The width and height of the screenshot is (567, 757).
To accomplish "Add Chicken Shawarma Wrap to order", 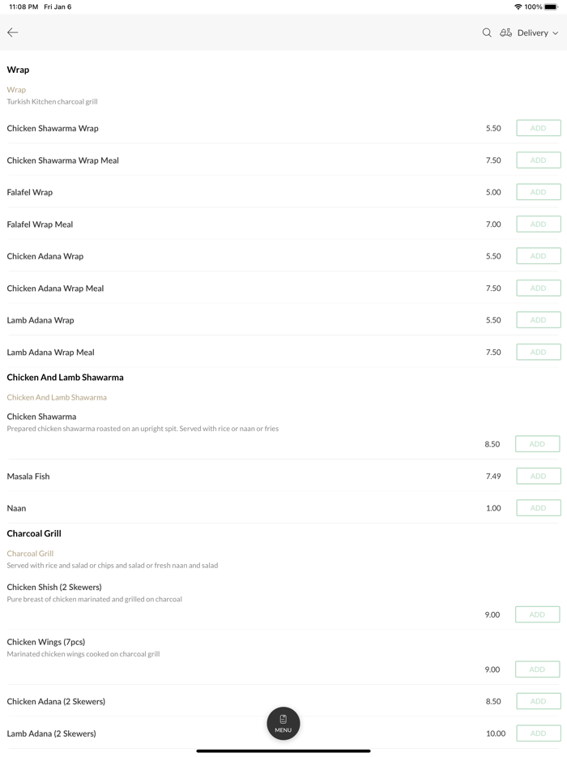I will tap(538, 128).
